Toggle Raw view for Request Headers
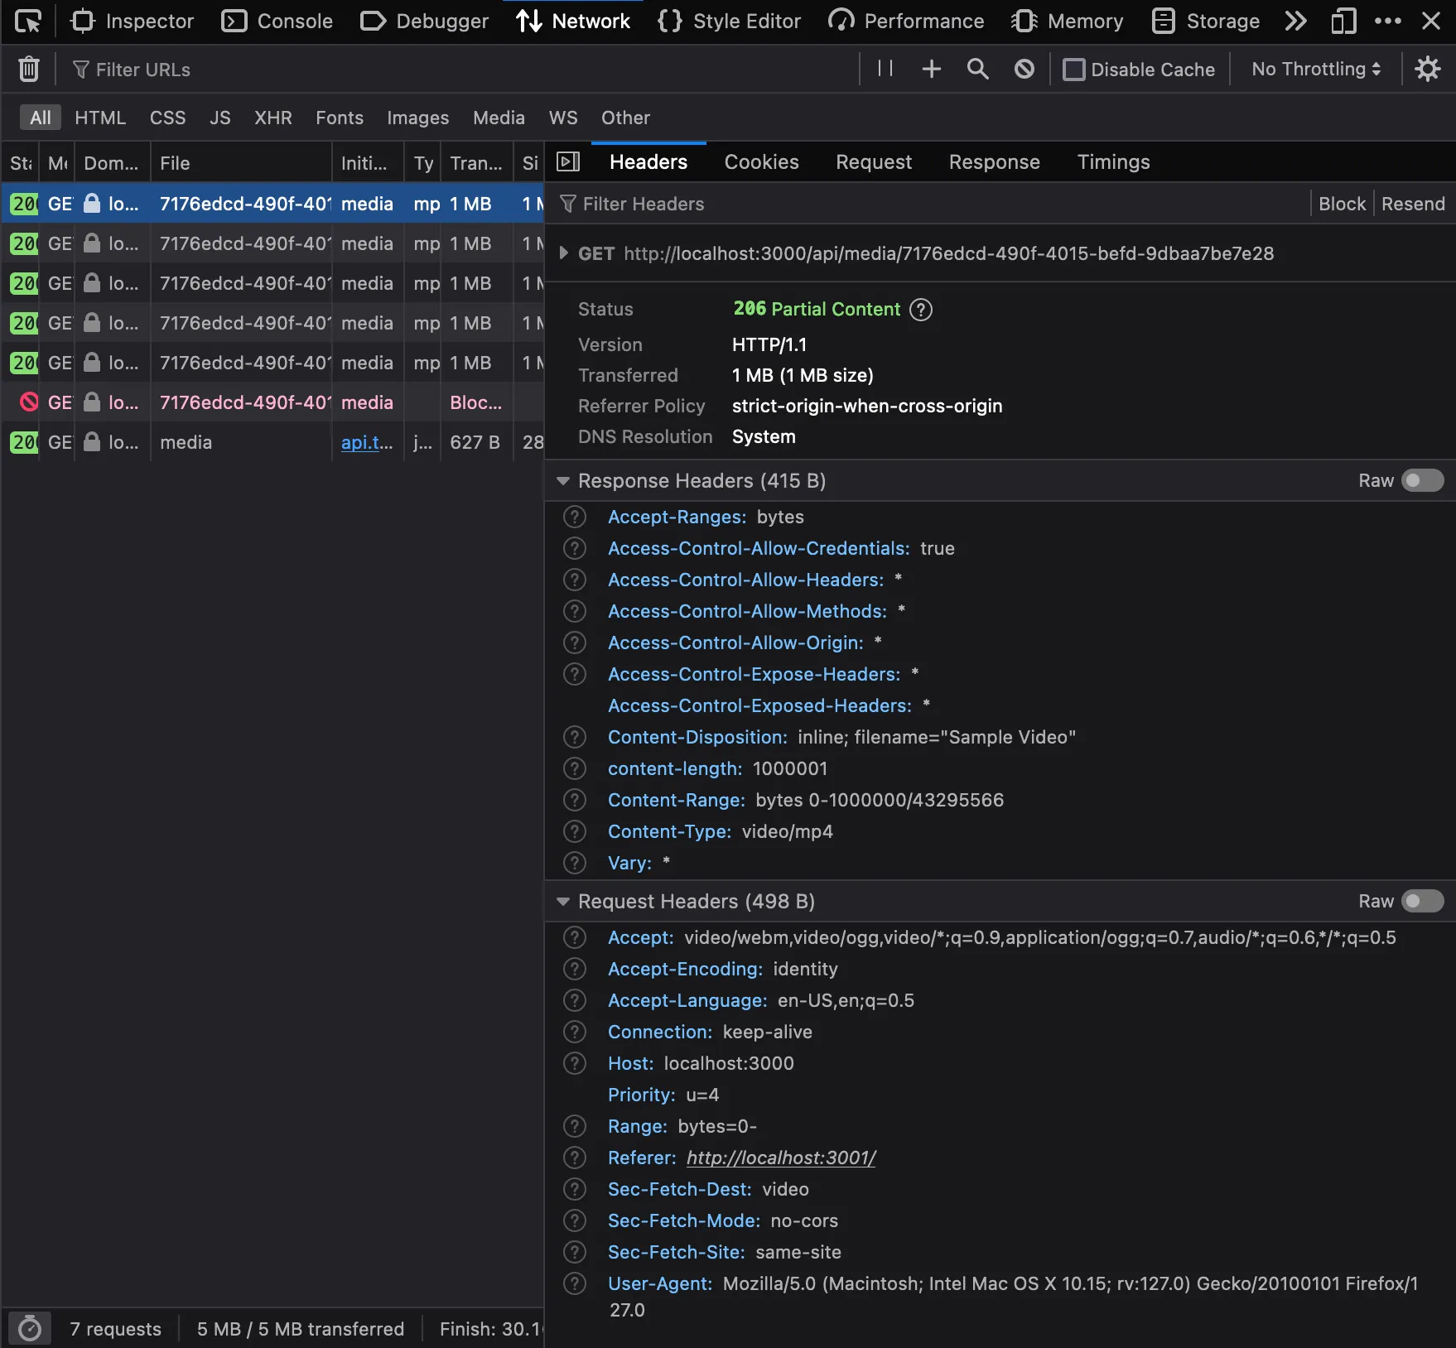 (x=1422, y=902)
